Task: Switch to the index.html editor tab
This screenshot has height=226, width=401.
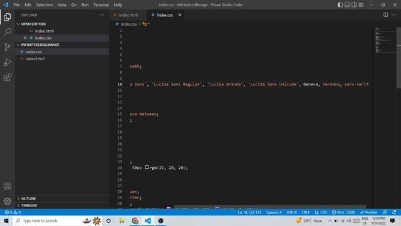Action: (128, 15)
